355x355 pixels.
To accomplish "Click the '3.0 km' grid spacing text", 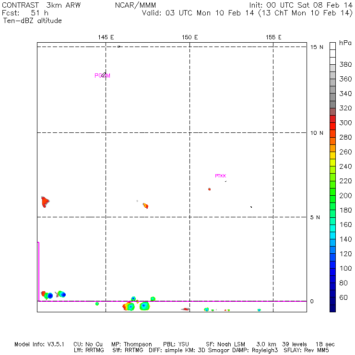I will tap(266, 344).
